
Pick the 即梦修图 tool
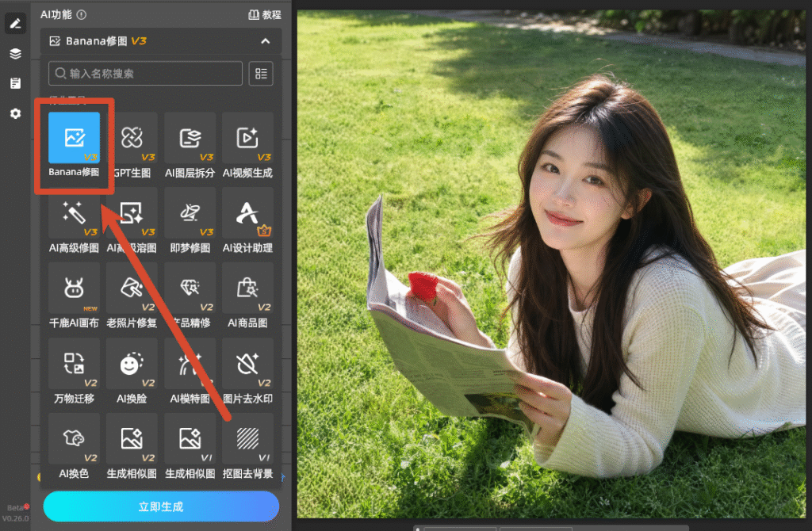click(190, 212)
